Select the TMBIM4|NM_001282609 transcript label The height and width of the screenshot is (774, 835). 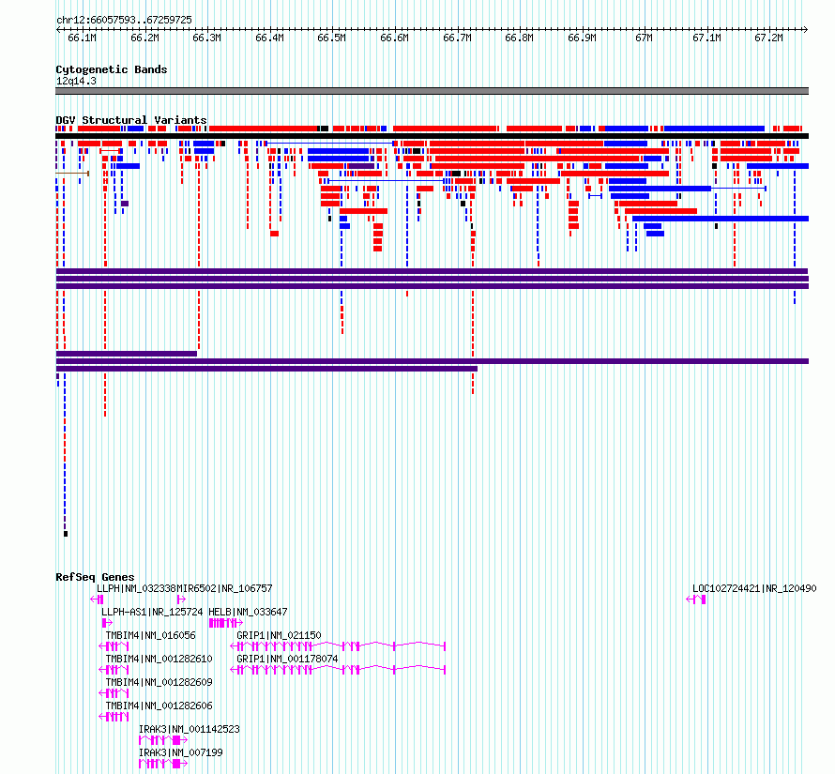(159, 682)
